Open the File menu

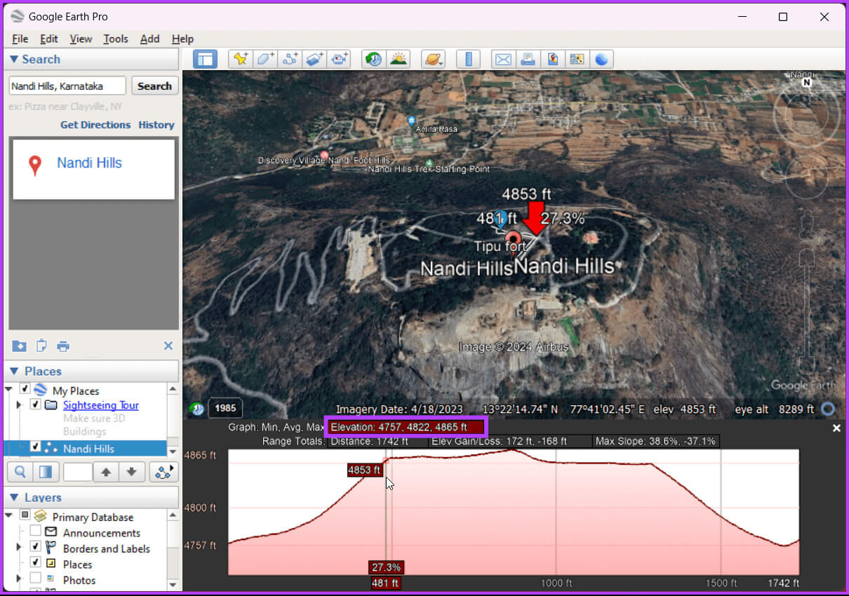(20, 39)
